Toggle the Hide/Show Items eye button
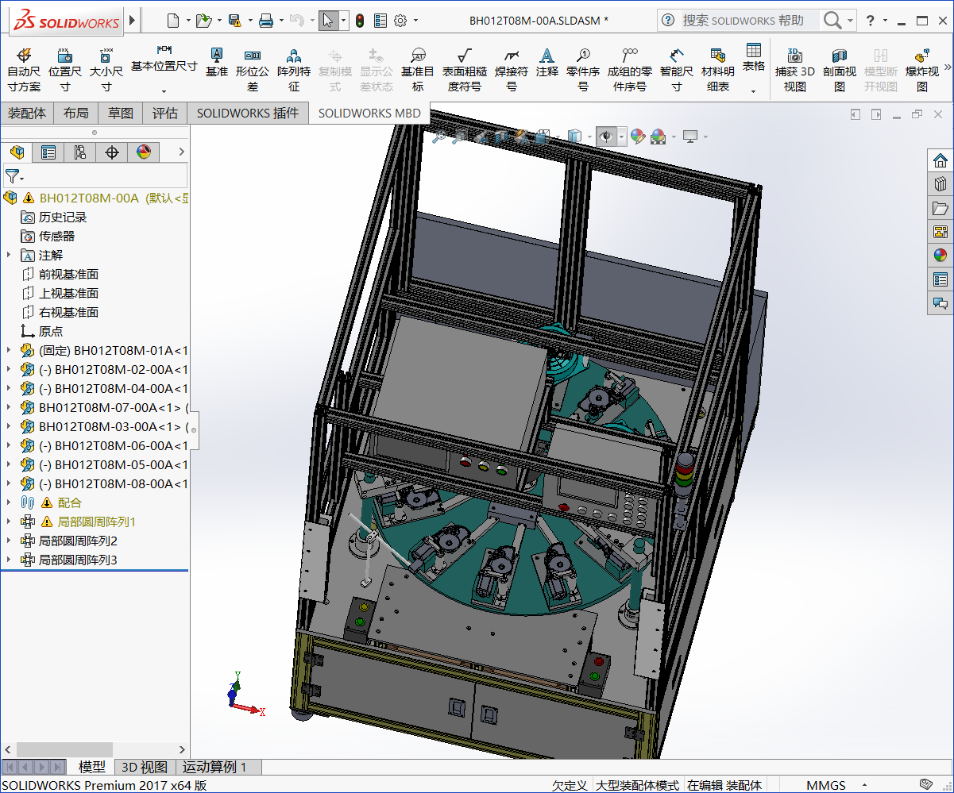The width and height of the screenshot is (954, 793). point(606,137)
